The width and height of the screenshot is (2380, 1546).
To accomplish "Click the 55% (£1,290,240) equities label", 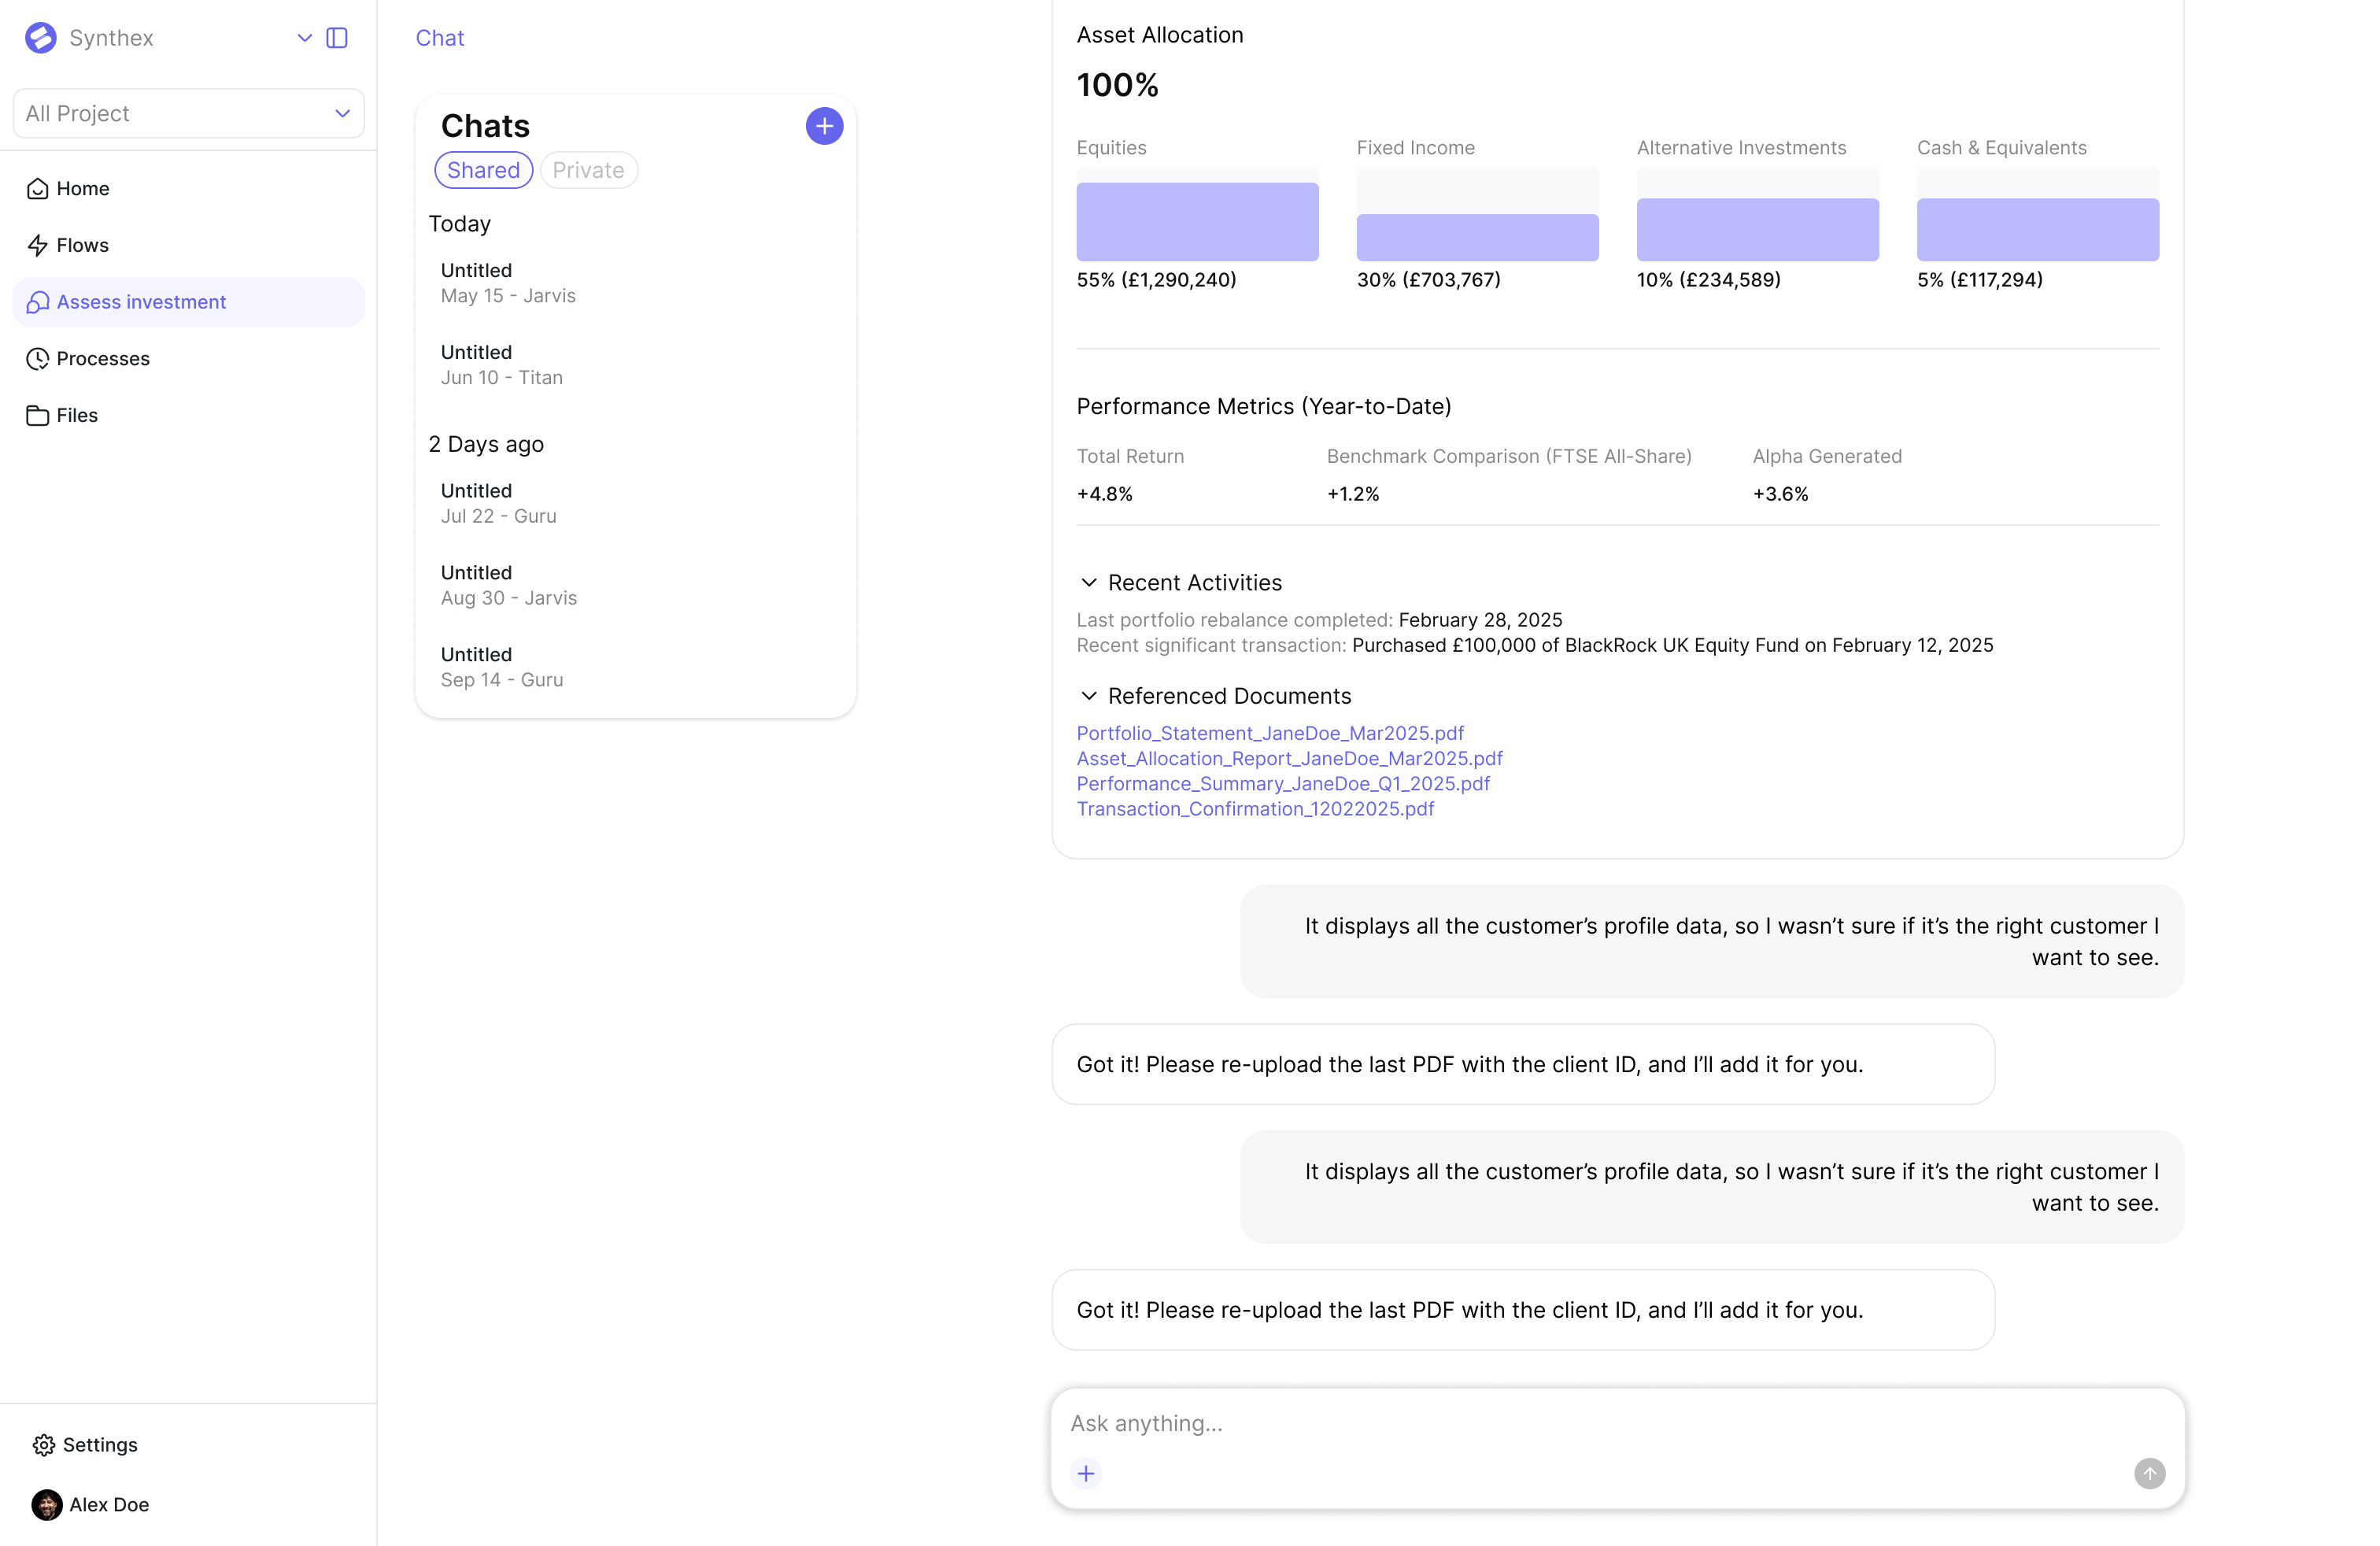I will 1156,280.
